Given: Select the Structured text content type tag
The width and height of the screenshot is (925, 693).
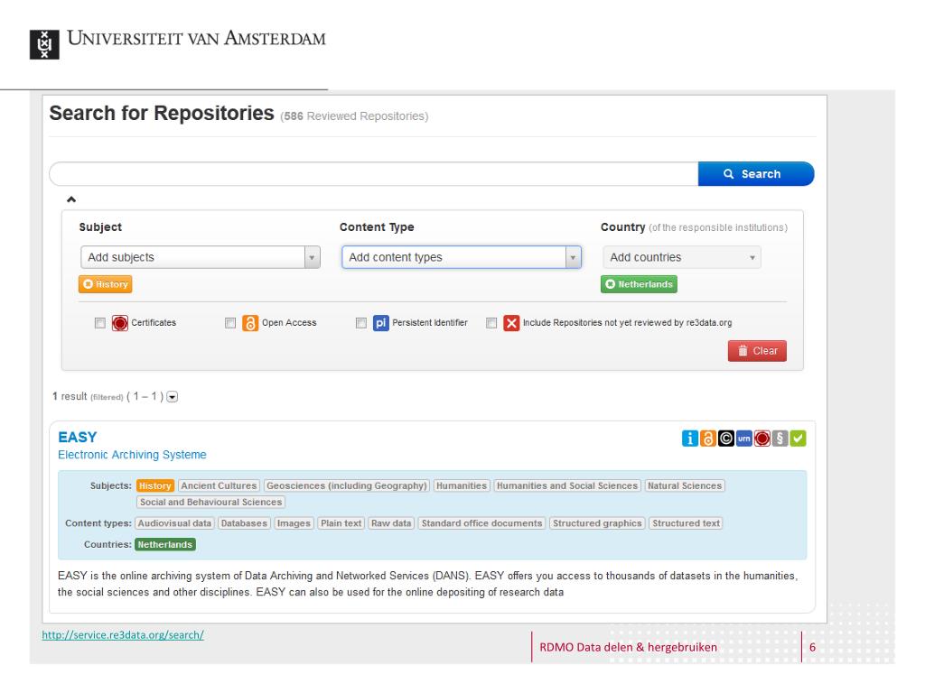Looking at the screenshot, I should (687, 523).
